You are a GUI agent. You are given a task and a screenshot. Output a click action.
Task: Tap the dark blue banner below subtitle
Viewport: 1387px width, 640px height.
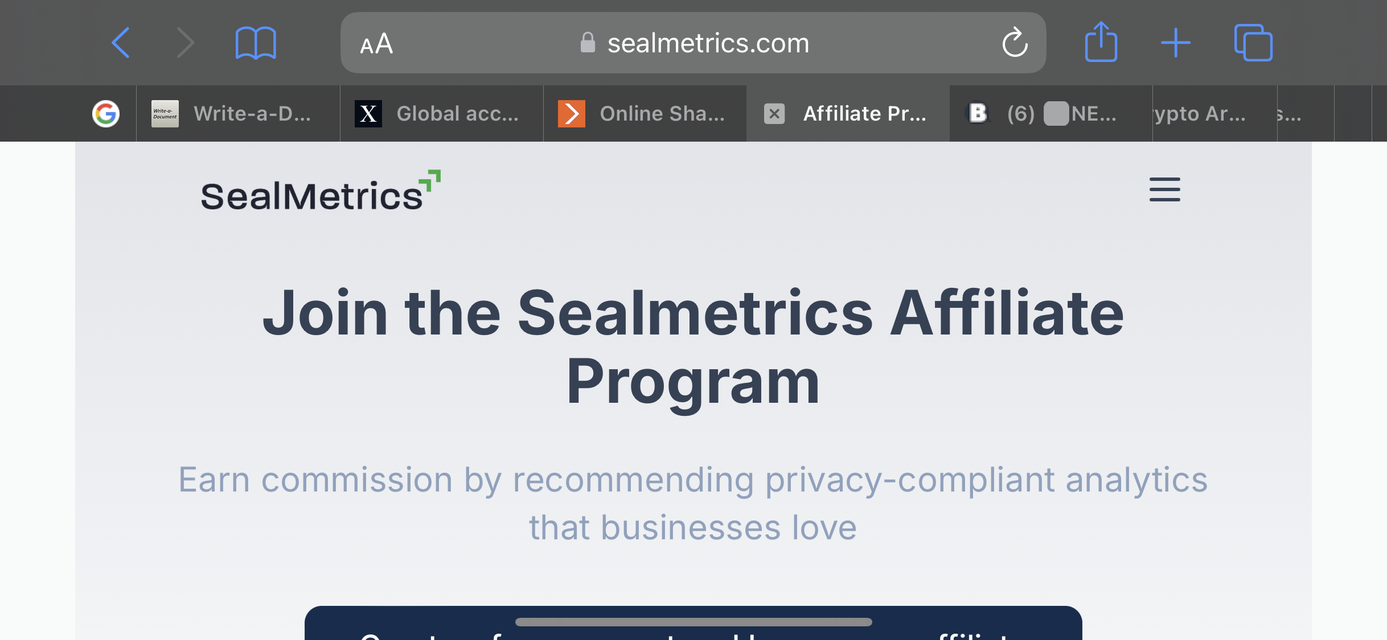pos(693,623)
